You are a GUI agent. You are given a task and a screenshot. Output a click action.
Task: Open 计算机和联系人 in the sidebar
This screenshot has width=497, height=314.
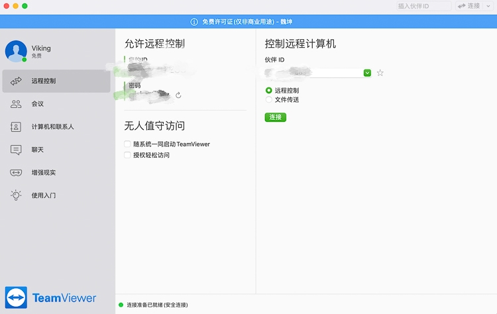(56, 127)
